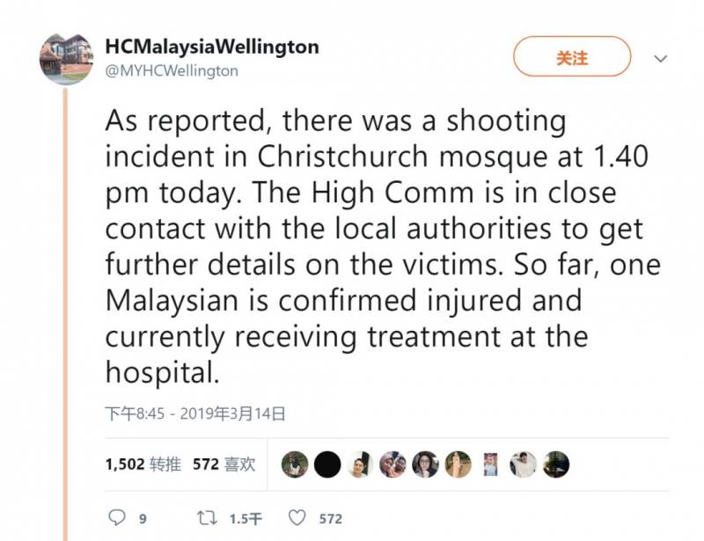Open the HCMalaysiaWellington profile picture
Viewport: 704px width, 541px height.
66,59
